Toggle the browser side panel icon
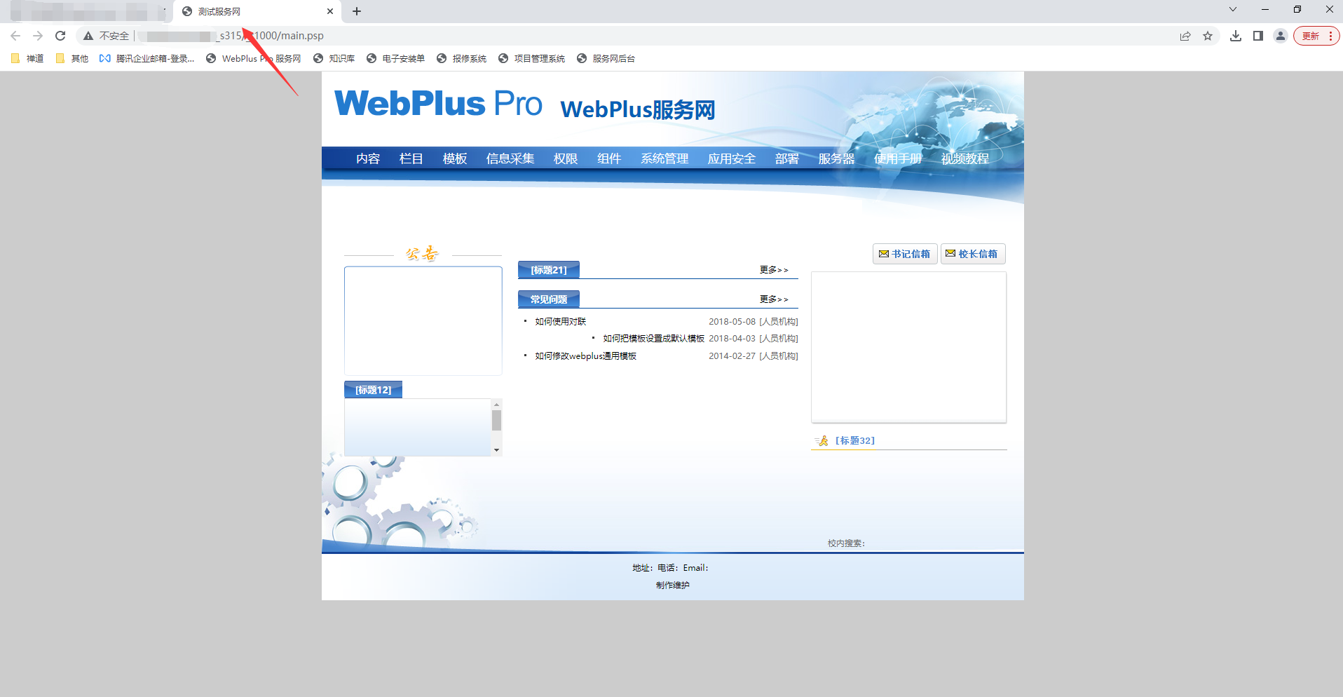 [x=1258, y=36]
